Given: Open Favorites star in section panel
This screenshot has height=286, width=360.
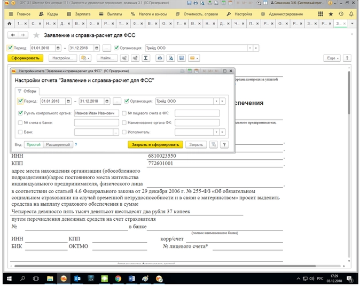Looking at the screenshot, I should click(x=331, y=14).
